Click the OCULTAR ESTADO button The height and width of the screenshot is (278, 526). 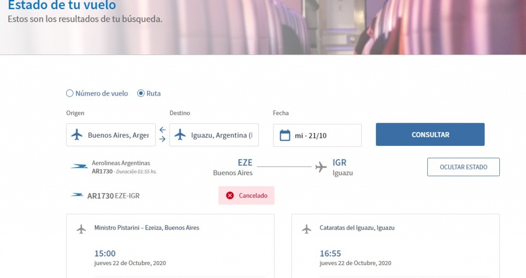tap(463, 167)
